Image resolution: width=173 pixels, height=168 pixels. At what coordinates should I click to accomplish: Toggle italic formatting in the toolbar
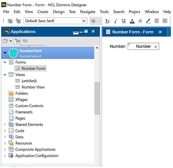(116, 21)
